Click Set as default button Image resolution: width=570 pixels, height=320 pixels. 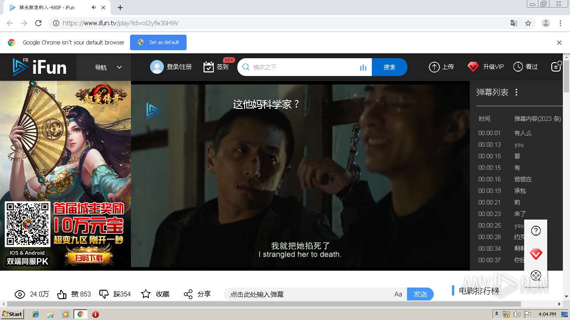[x=158, y=42]
